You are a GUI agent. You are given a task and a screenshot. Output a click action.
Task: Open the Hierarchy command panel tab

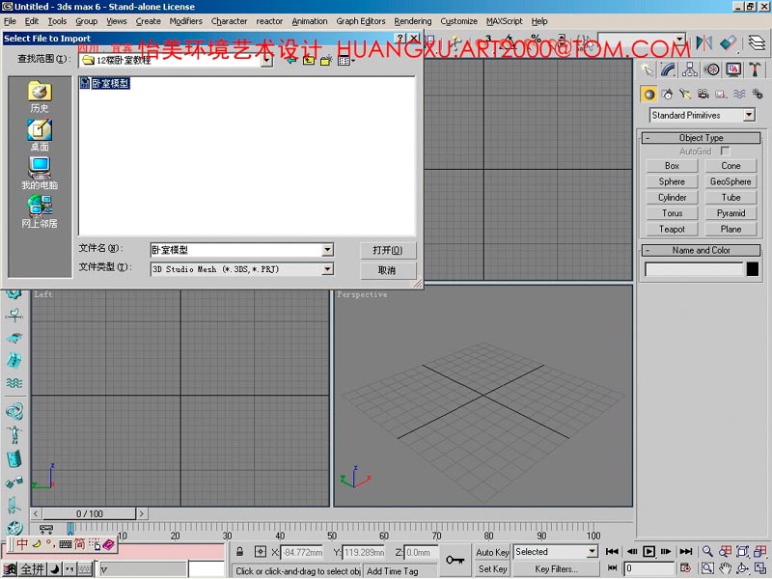(690, 69)
